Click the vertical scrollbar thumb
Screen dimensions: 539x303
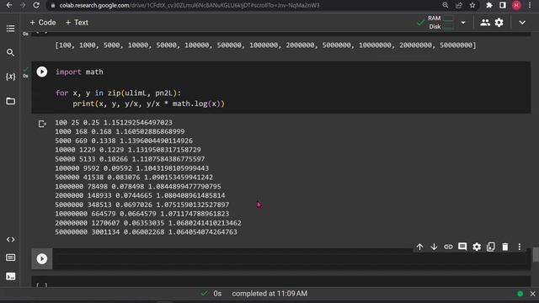[536, 254]
